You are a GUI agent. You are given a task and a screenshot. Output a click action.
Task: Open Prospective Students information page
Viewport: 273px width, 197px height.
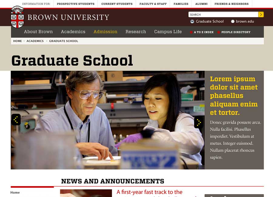[x=76, y=4]
